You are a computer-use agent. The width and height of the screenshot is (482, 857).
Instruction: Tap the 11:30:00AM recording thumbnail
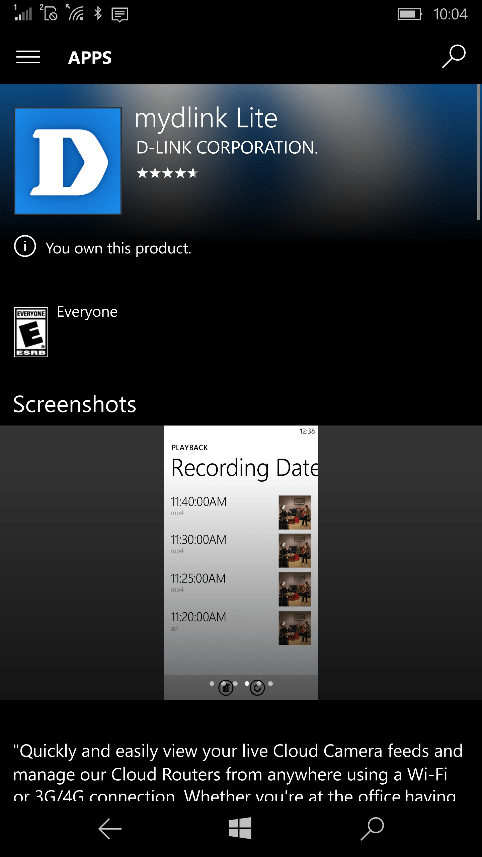point(295,551)
